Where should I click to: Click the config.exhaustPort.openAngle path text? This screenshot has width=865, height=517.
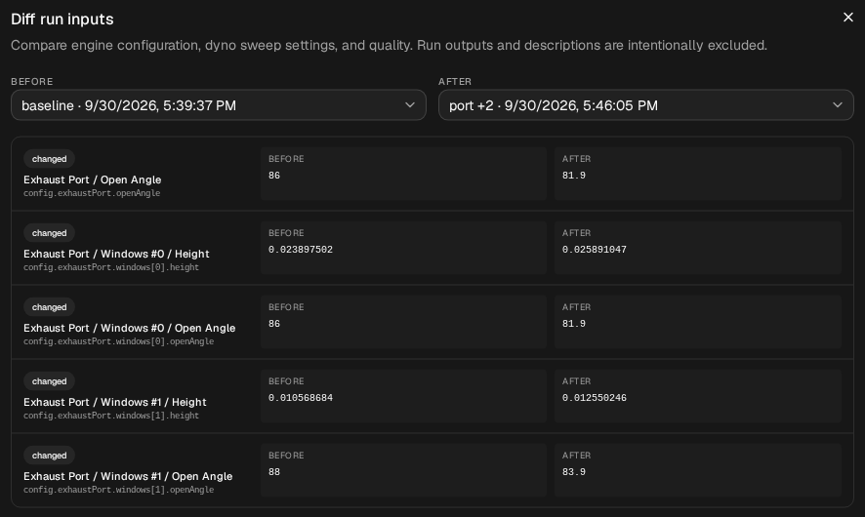(x=92, y=193)
